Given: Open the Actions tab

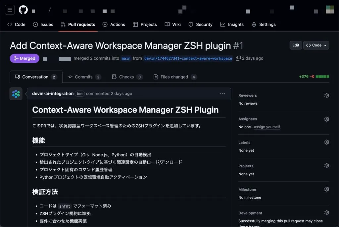Looking at the screenshot, I should (x=114, y=24).
